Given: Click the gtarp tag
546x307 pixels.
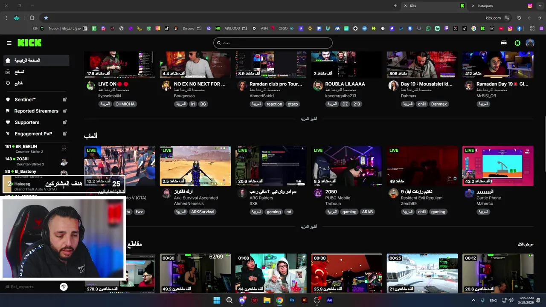Looking at the screenshot, I should coord(293,104).
